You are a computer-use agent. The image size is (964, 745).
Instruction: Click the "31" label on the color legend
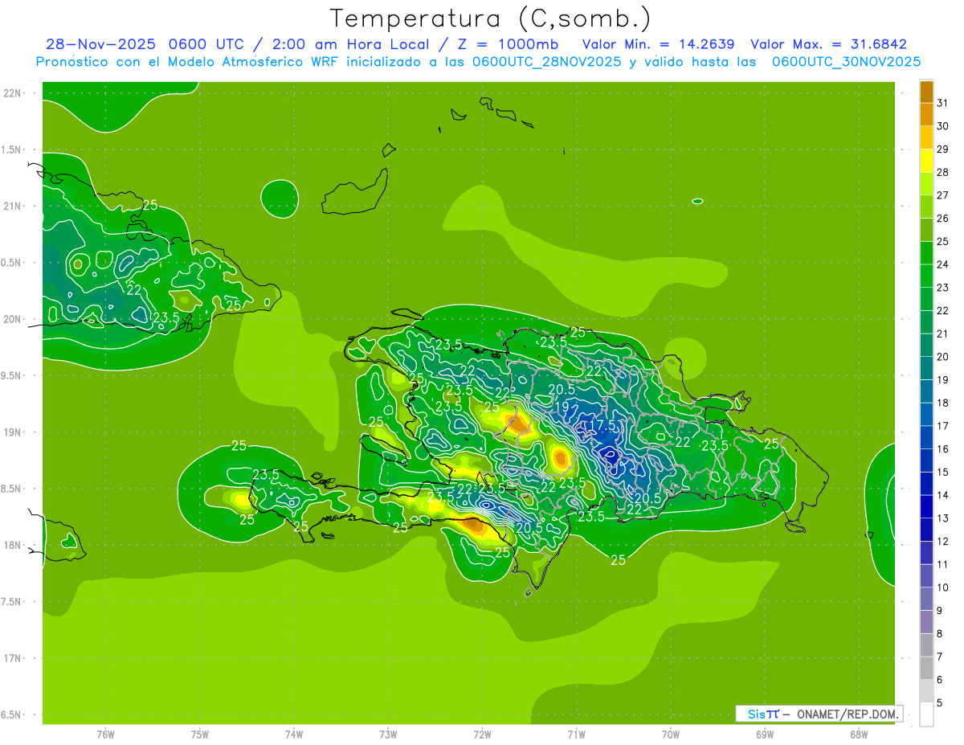942,103
